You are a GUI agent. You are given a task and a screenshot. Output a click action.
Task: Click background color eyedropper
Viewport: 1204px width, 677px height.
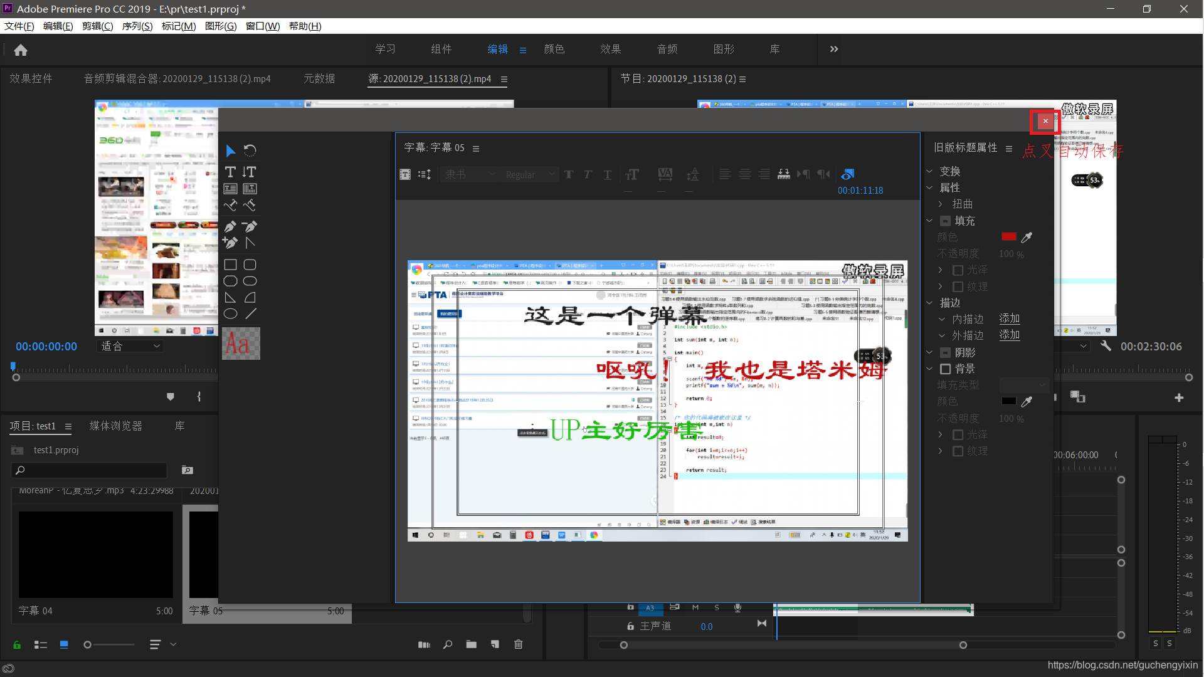point(1027,401)
